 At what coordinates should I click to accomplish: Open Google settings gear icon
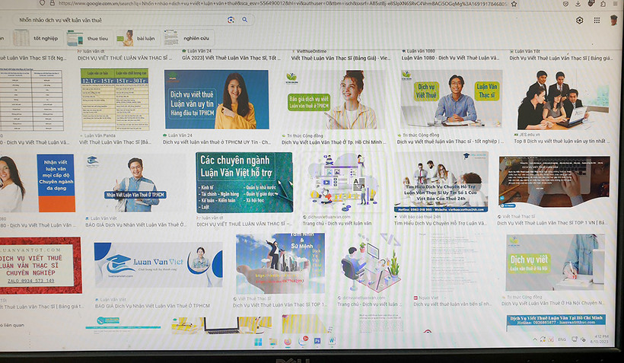[580, 21]
